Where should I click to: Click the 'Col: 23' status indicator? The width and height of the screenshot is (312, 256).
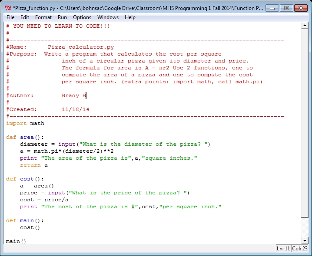tap(300, 249)
